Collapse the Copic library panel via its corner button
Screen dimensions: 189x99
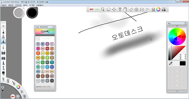(54, 27)
